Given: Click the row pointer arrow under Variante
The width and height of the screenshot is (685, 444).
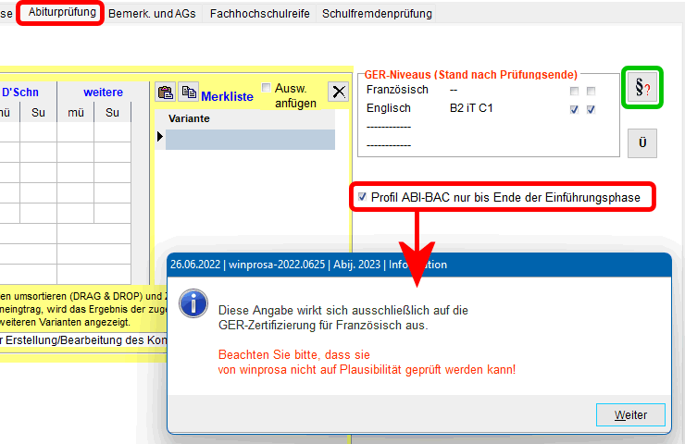Looking at the screenshot, I should click(x=160, y=138).
